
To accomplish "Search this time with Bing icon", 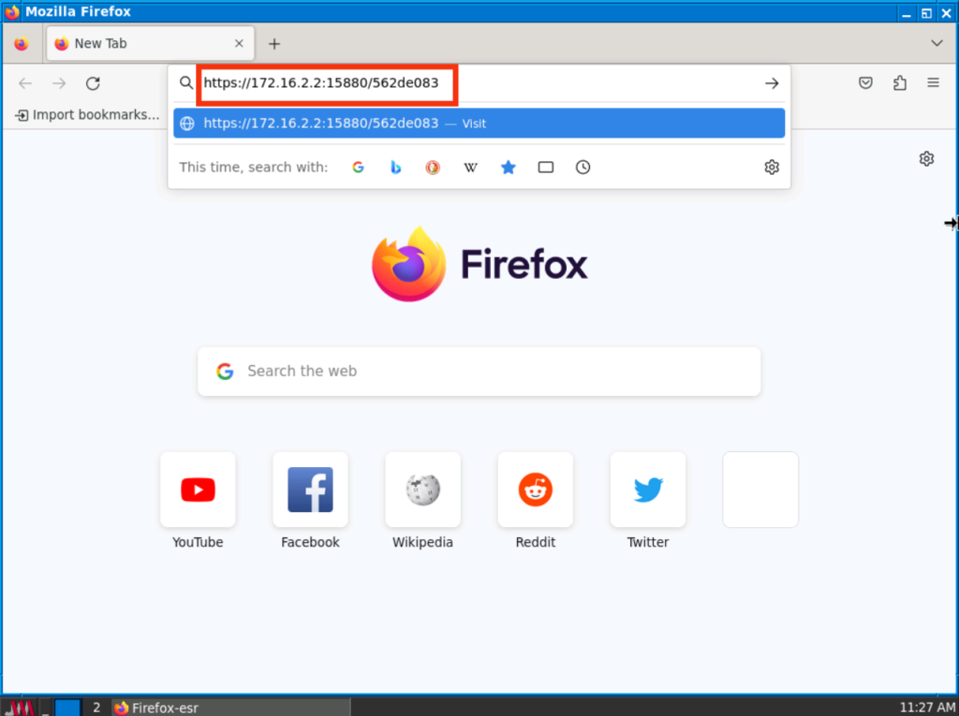I will point(395,168).
